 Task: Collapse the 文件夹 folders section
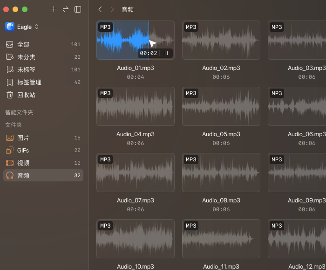[14, 125]
